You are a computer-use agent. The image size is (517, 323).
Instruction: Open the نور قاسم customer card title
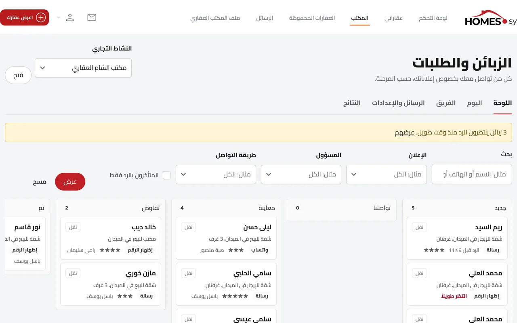pyautogui.click(x=27, y=227)
